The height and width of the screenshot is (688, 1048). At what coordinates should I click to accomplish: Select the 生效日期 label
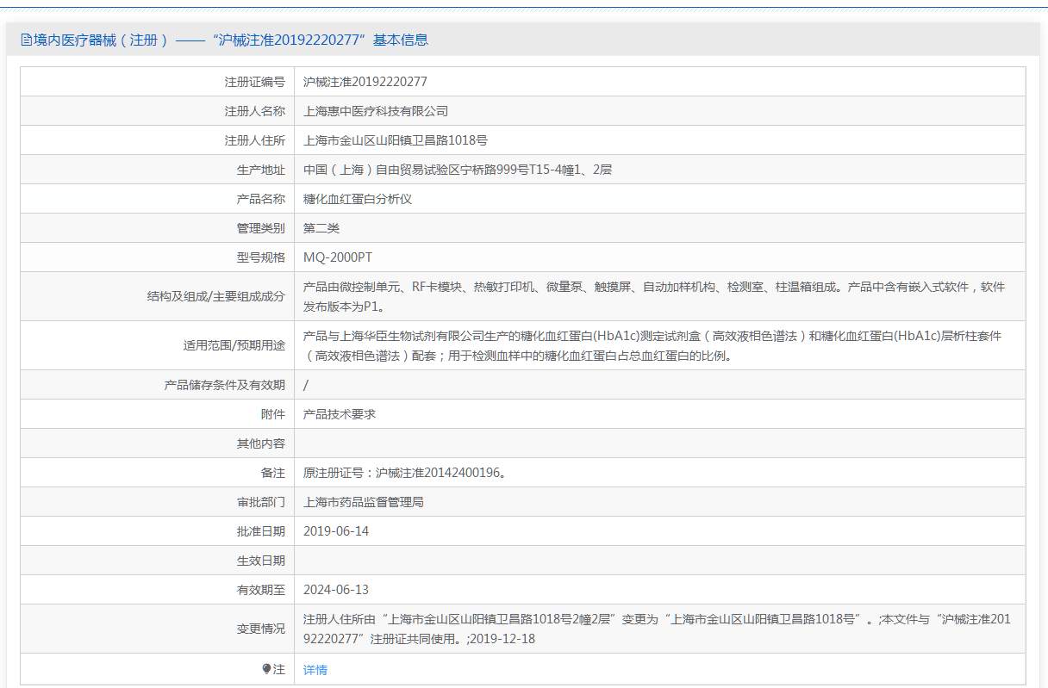(x=261, y=561)
